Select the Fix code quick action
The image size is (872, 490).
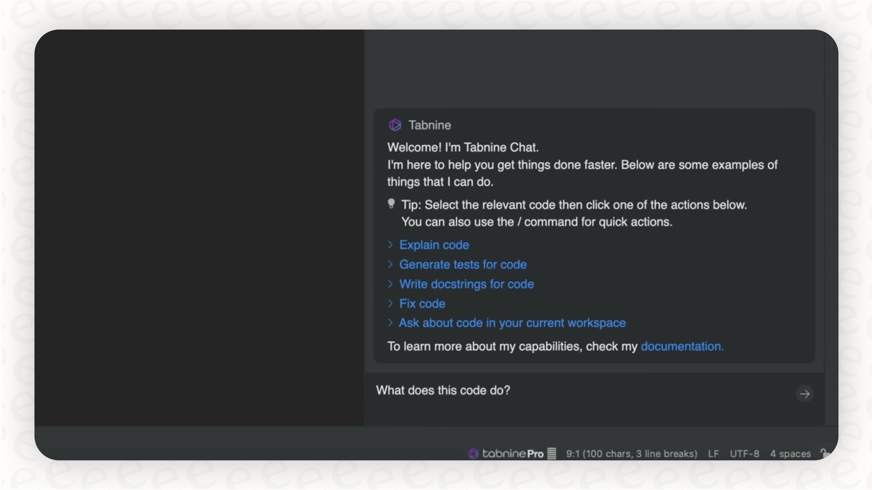421,303
